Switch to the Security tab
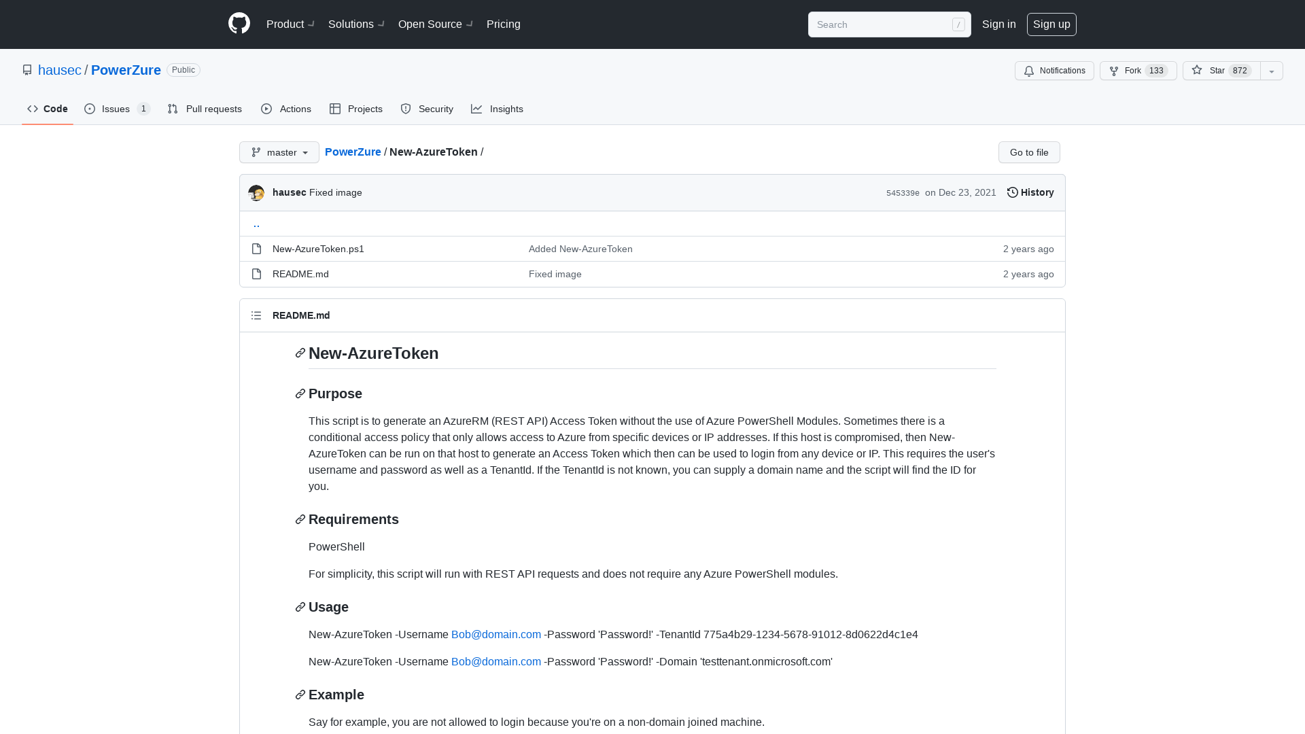The width and height of the screenshot is (1305, 734). 427,109
